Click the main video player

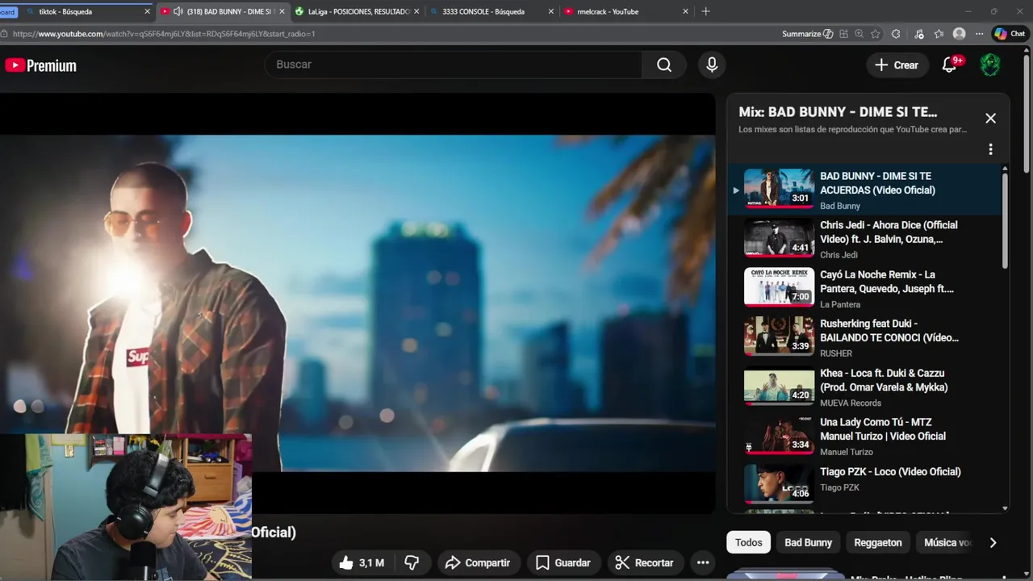coord(358,303)
